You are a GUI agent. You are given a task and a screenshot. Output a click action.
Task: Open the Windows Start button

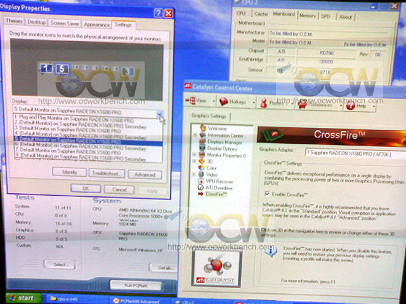pos(23,298)
